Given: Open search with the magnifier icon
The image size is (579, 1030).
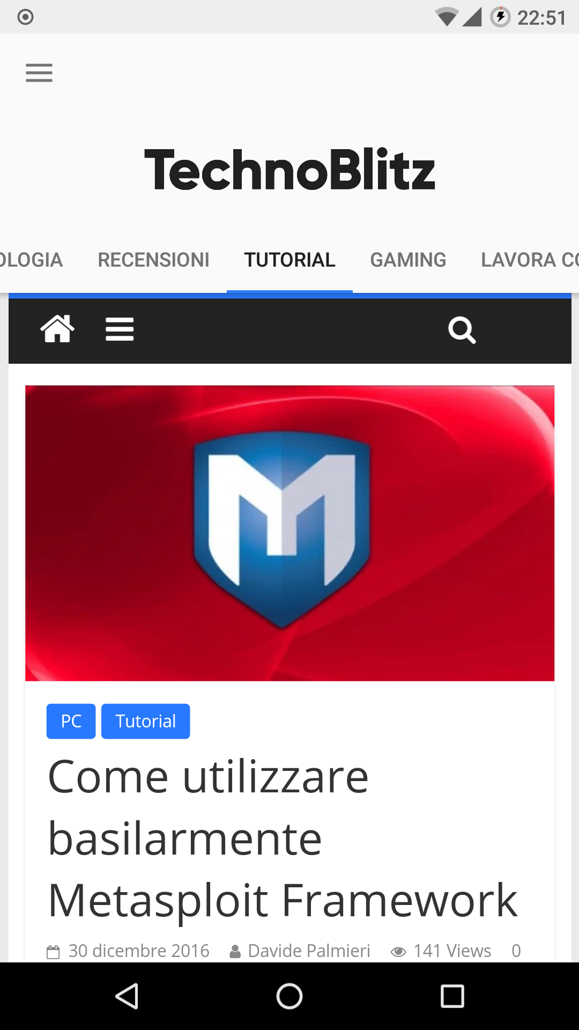Looking at the screenshot, I should 462,330.
